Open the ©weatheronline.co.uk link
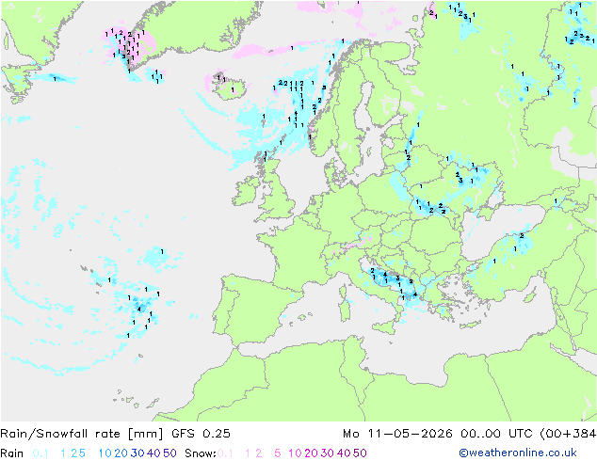This screenshot has width=597, height=461. 517,453
